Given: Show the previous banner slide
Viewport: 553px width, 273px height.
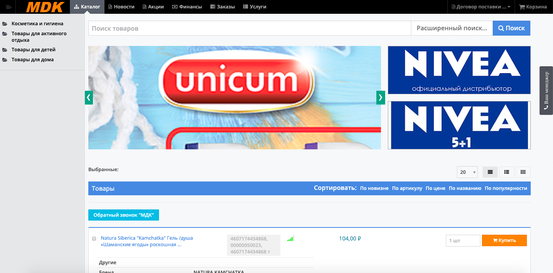Looking at the screenshot, I should pyautogui.click(x=89, y=98).
